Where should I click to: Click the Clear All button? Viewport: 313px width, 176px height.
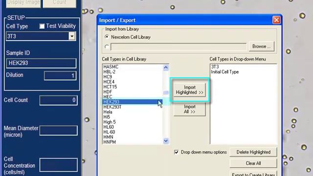tap(253, 163)
